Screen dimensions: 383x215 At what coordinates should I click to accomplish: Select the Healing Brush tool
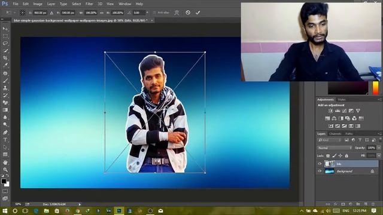pos(5,73)
